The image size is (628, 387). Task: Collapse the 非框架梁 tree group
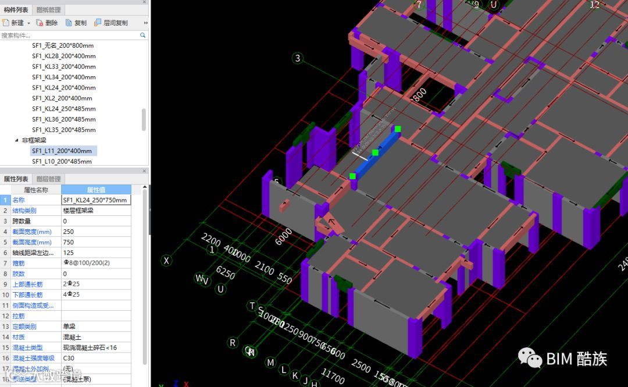(x=16, y=140)
